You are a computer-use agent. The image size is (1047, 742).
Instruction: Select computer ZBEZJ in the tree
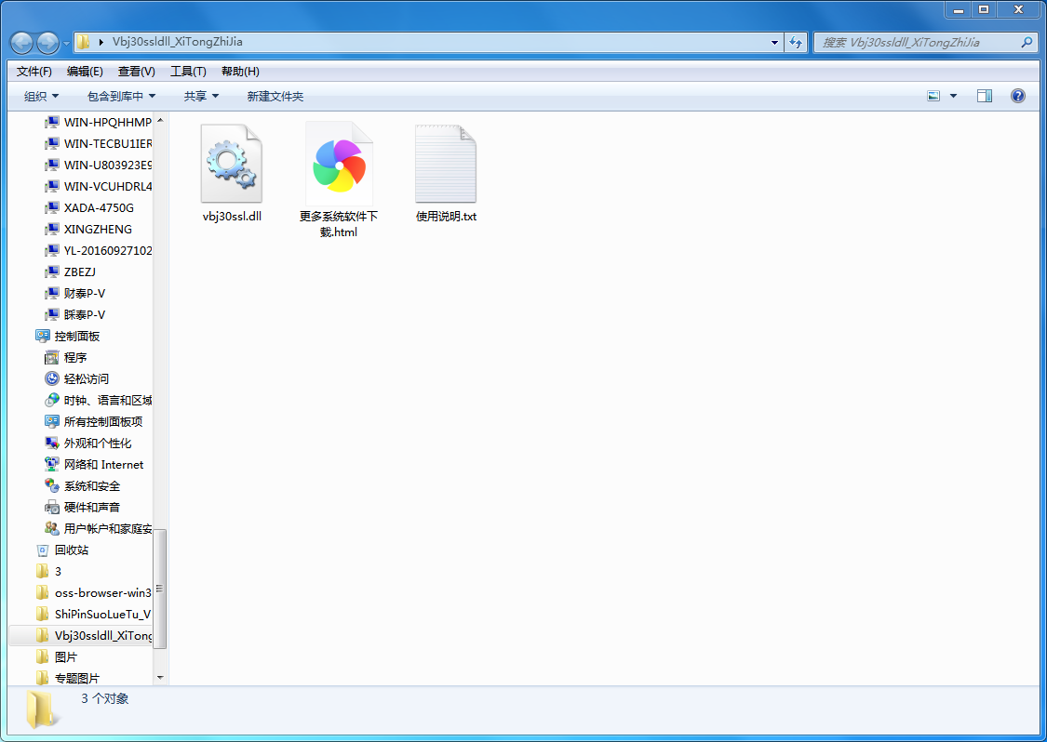(x=70, y=272)
